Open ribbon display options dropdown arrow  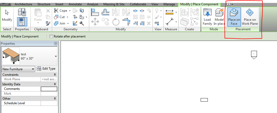pyautogui.click(x=232, y=5)
